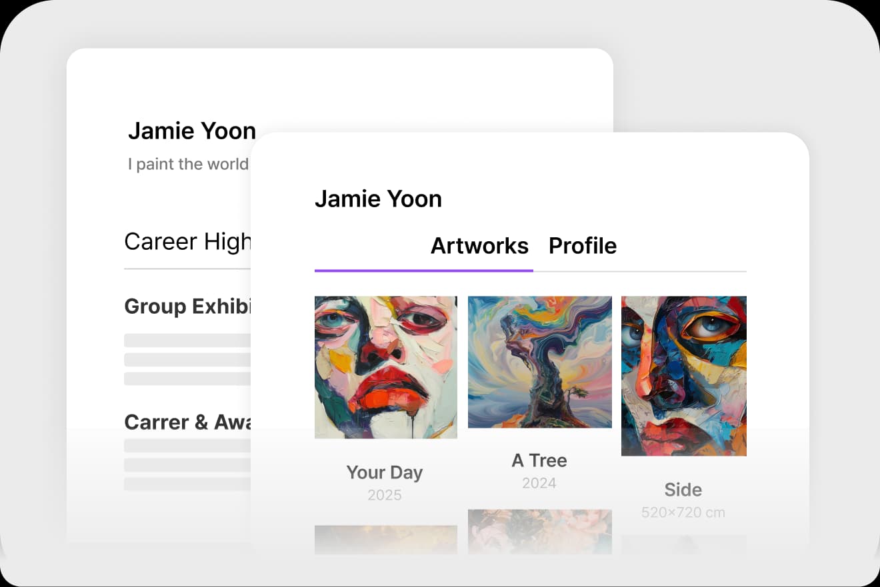Click the I paint the world tagline
Image resolution: width=880 pixels, height=587 pixels.
click(188, 164)
